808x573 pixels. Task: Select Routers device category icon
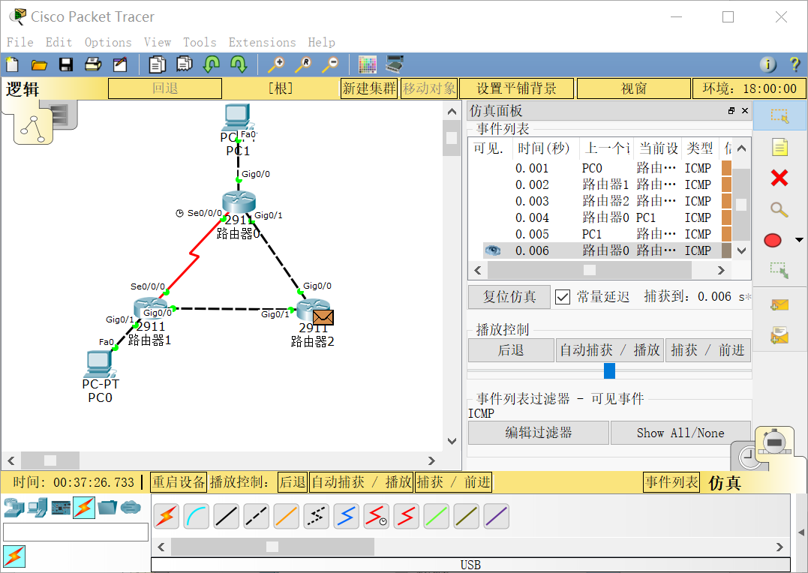pos(14,508)
